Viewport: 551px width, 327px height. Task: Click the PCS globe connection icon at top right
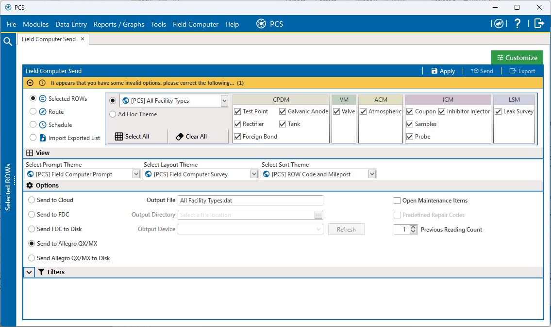coord(499,23)
